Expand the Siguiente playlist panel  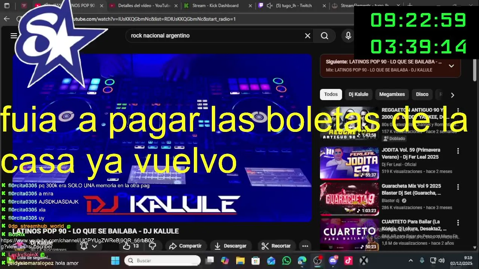(451, 66)
